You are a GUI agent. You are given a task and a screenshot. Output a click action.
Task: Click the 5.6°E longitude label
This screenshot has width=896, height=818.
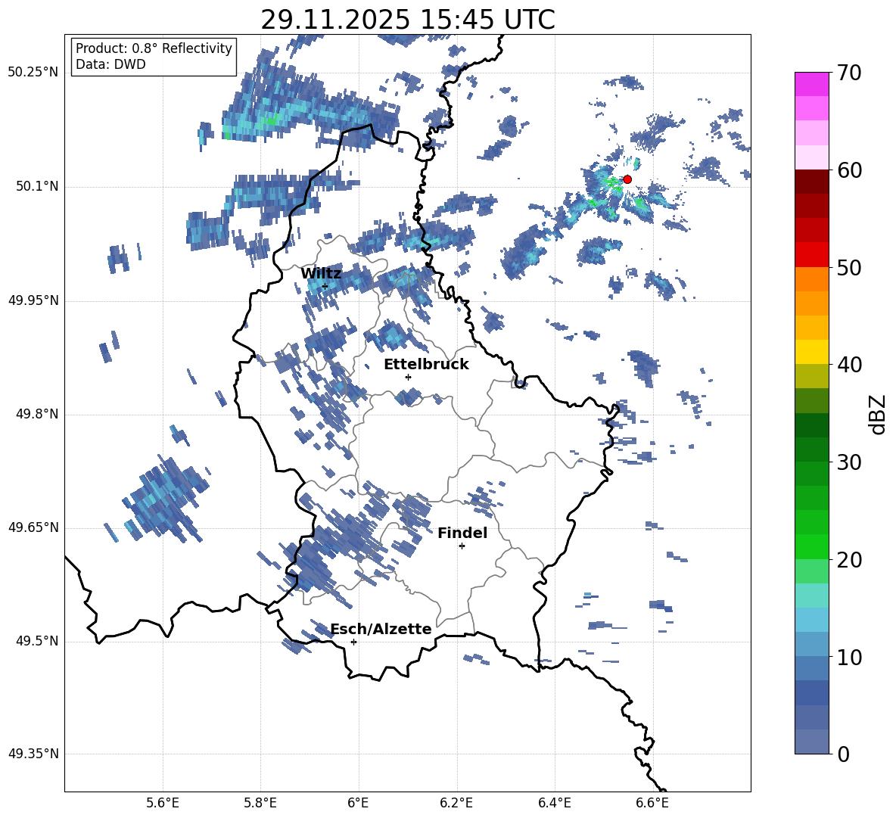[163, 803]
